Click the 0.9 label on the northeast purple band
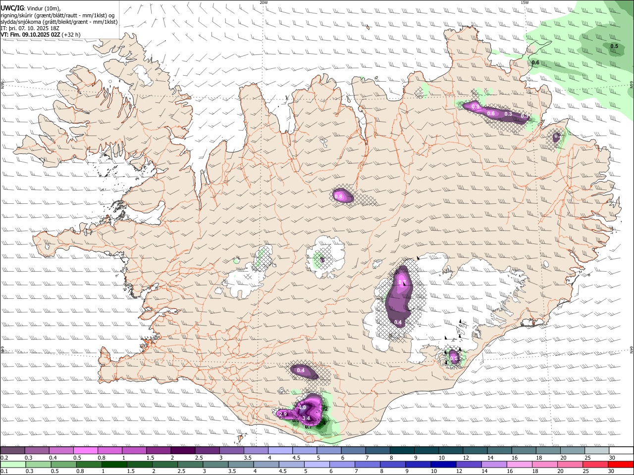 [x=475, y=107]
